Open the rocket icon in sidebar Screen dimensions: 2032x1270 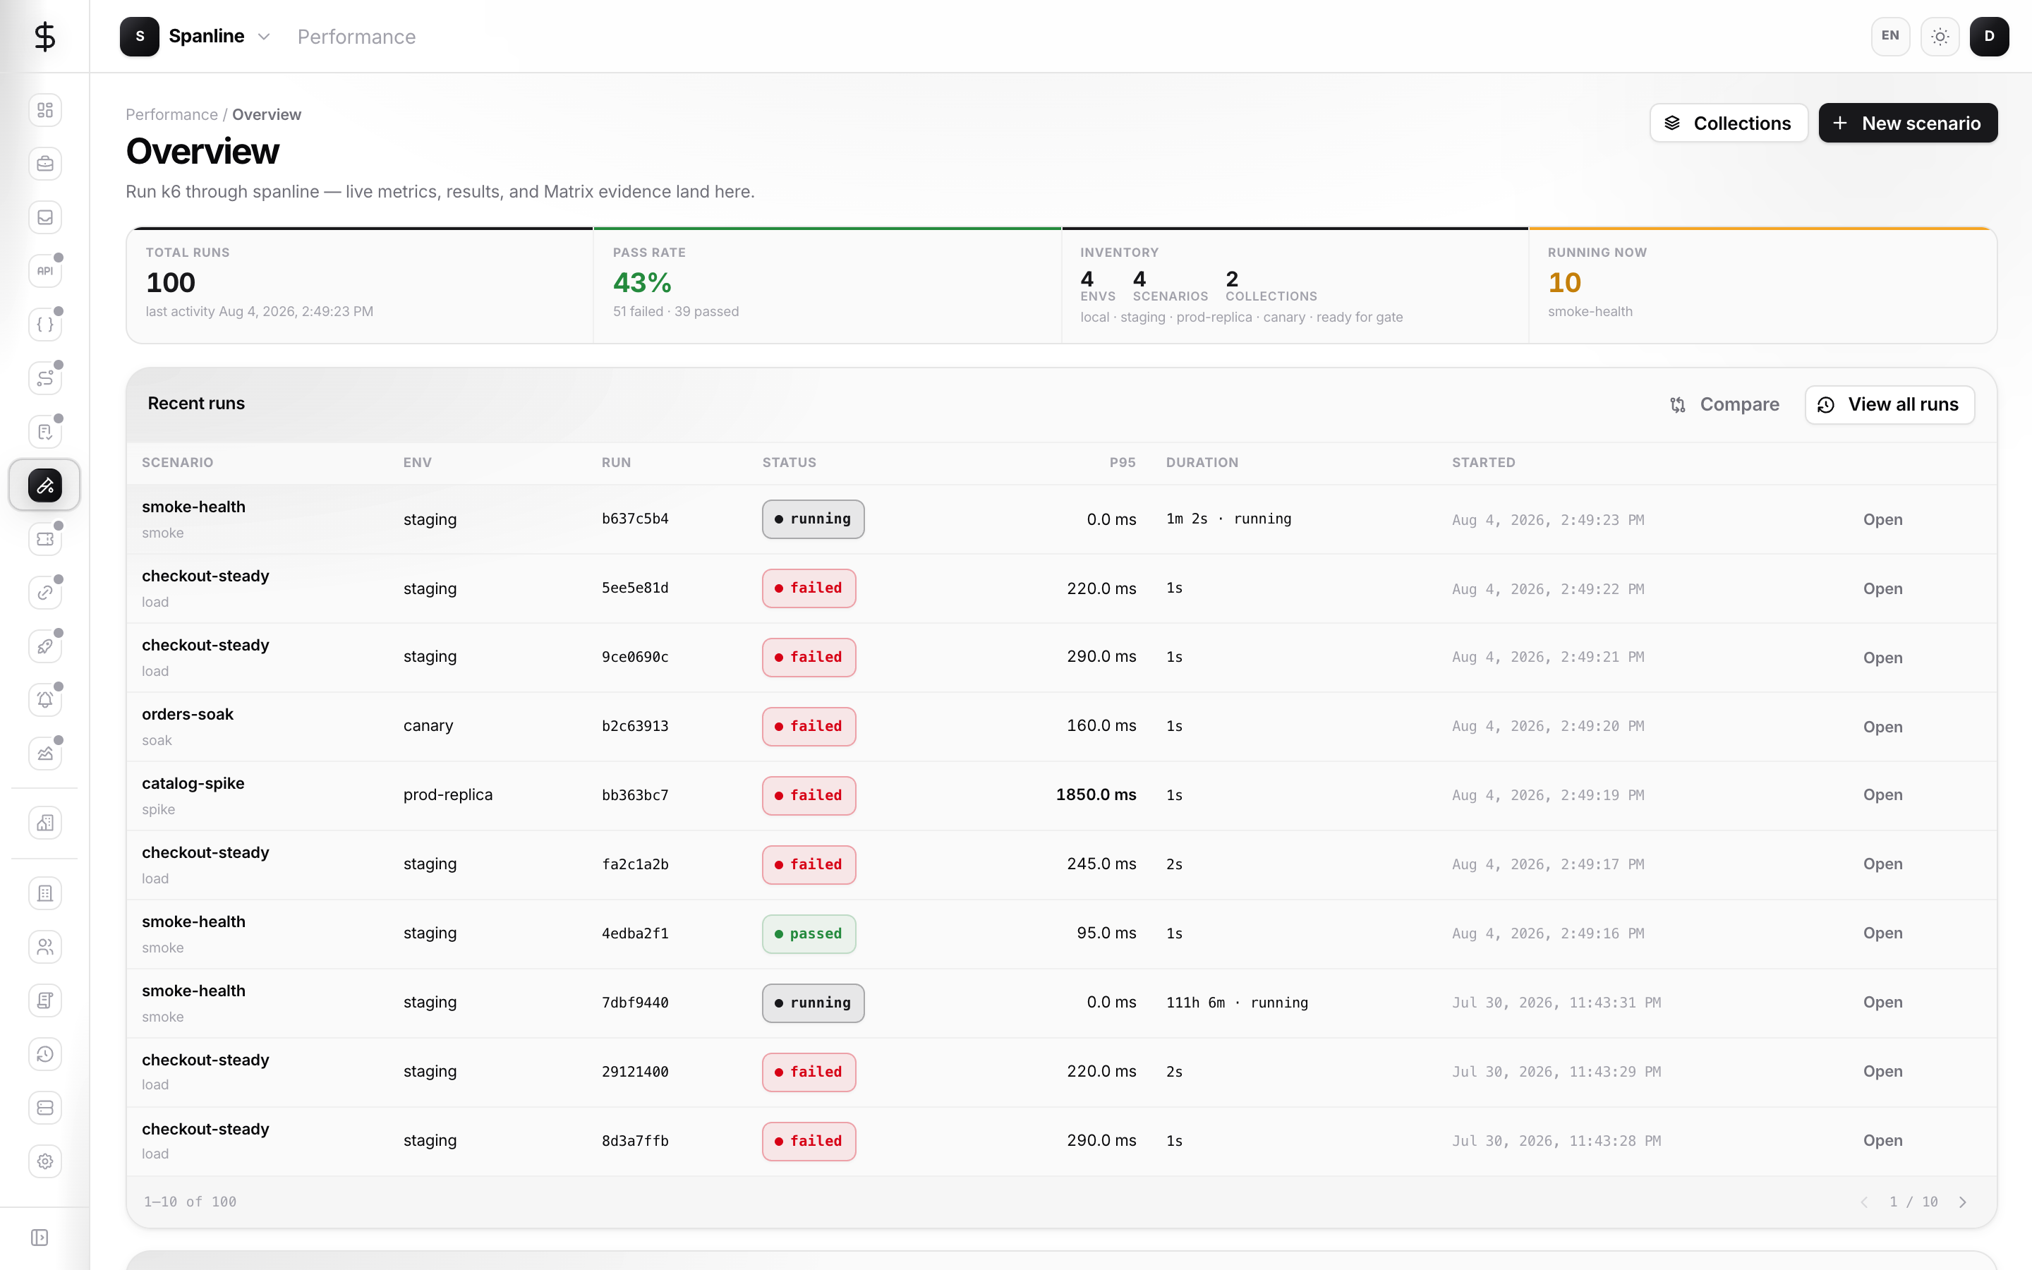click(45, 646)
